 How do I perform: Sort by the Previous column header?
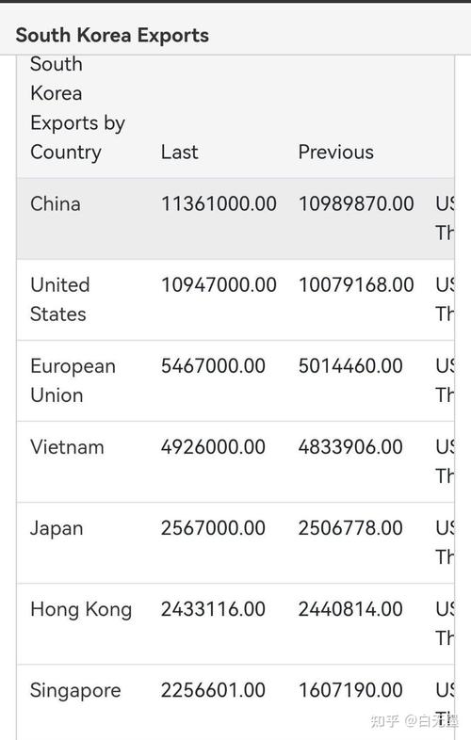tap(336, 152)
